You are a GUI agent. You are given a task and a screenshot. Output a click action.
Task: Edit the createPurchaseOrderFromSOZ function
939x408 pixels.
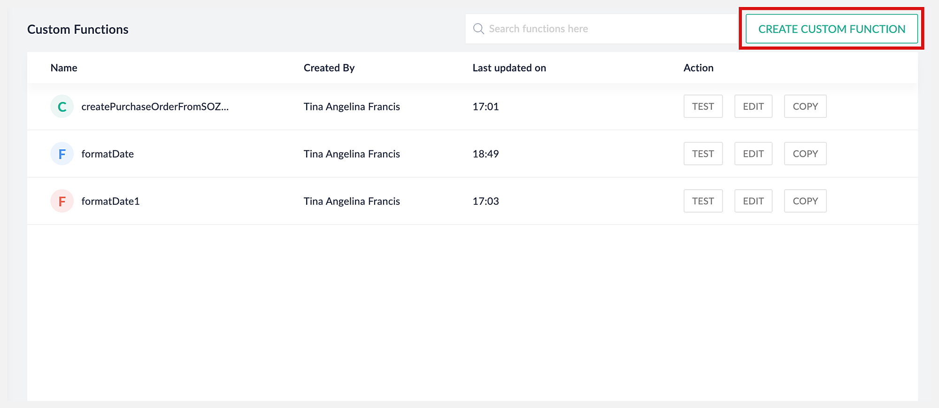[x=753, y=107]
